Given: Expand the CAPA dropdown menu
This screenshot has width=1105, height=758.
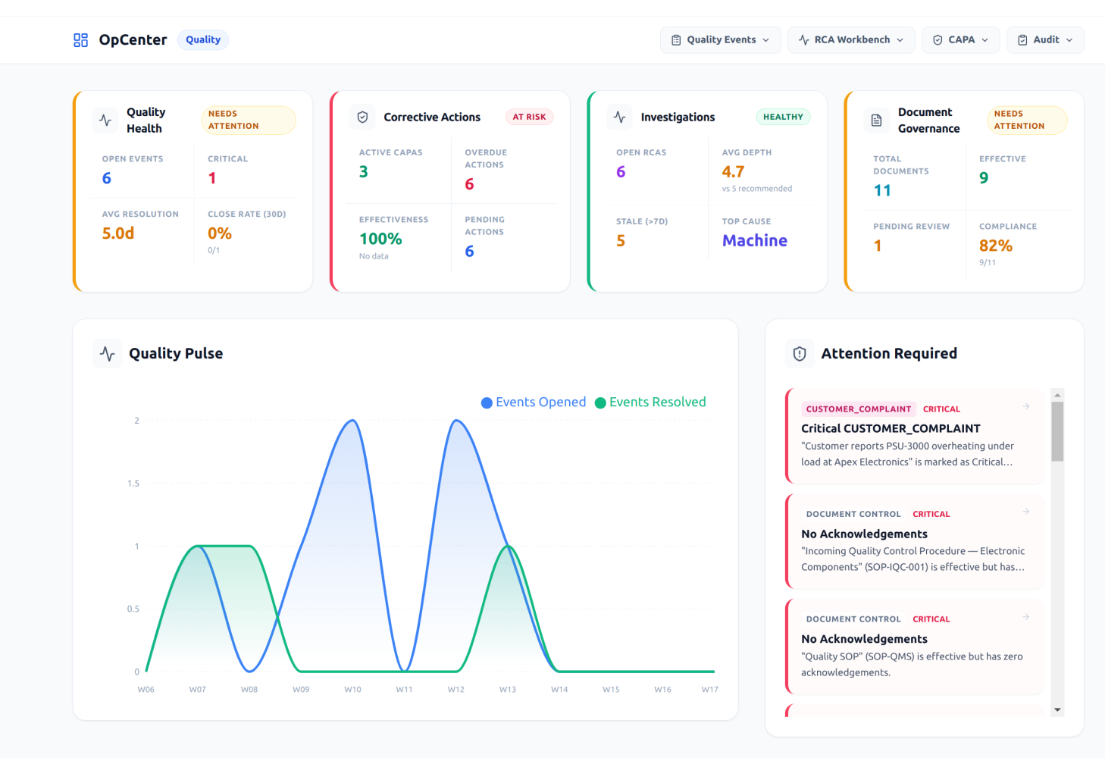Looking at the screenshot, I should point(960,40).
